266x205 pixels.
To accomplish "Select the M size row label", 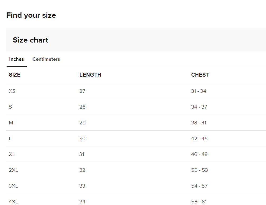I will coord(11,123).
